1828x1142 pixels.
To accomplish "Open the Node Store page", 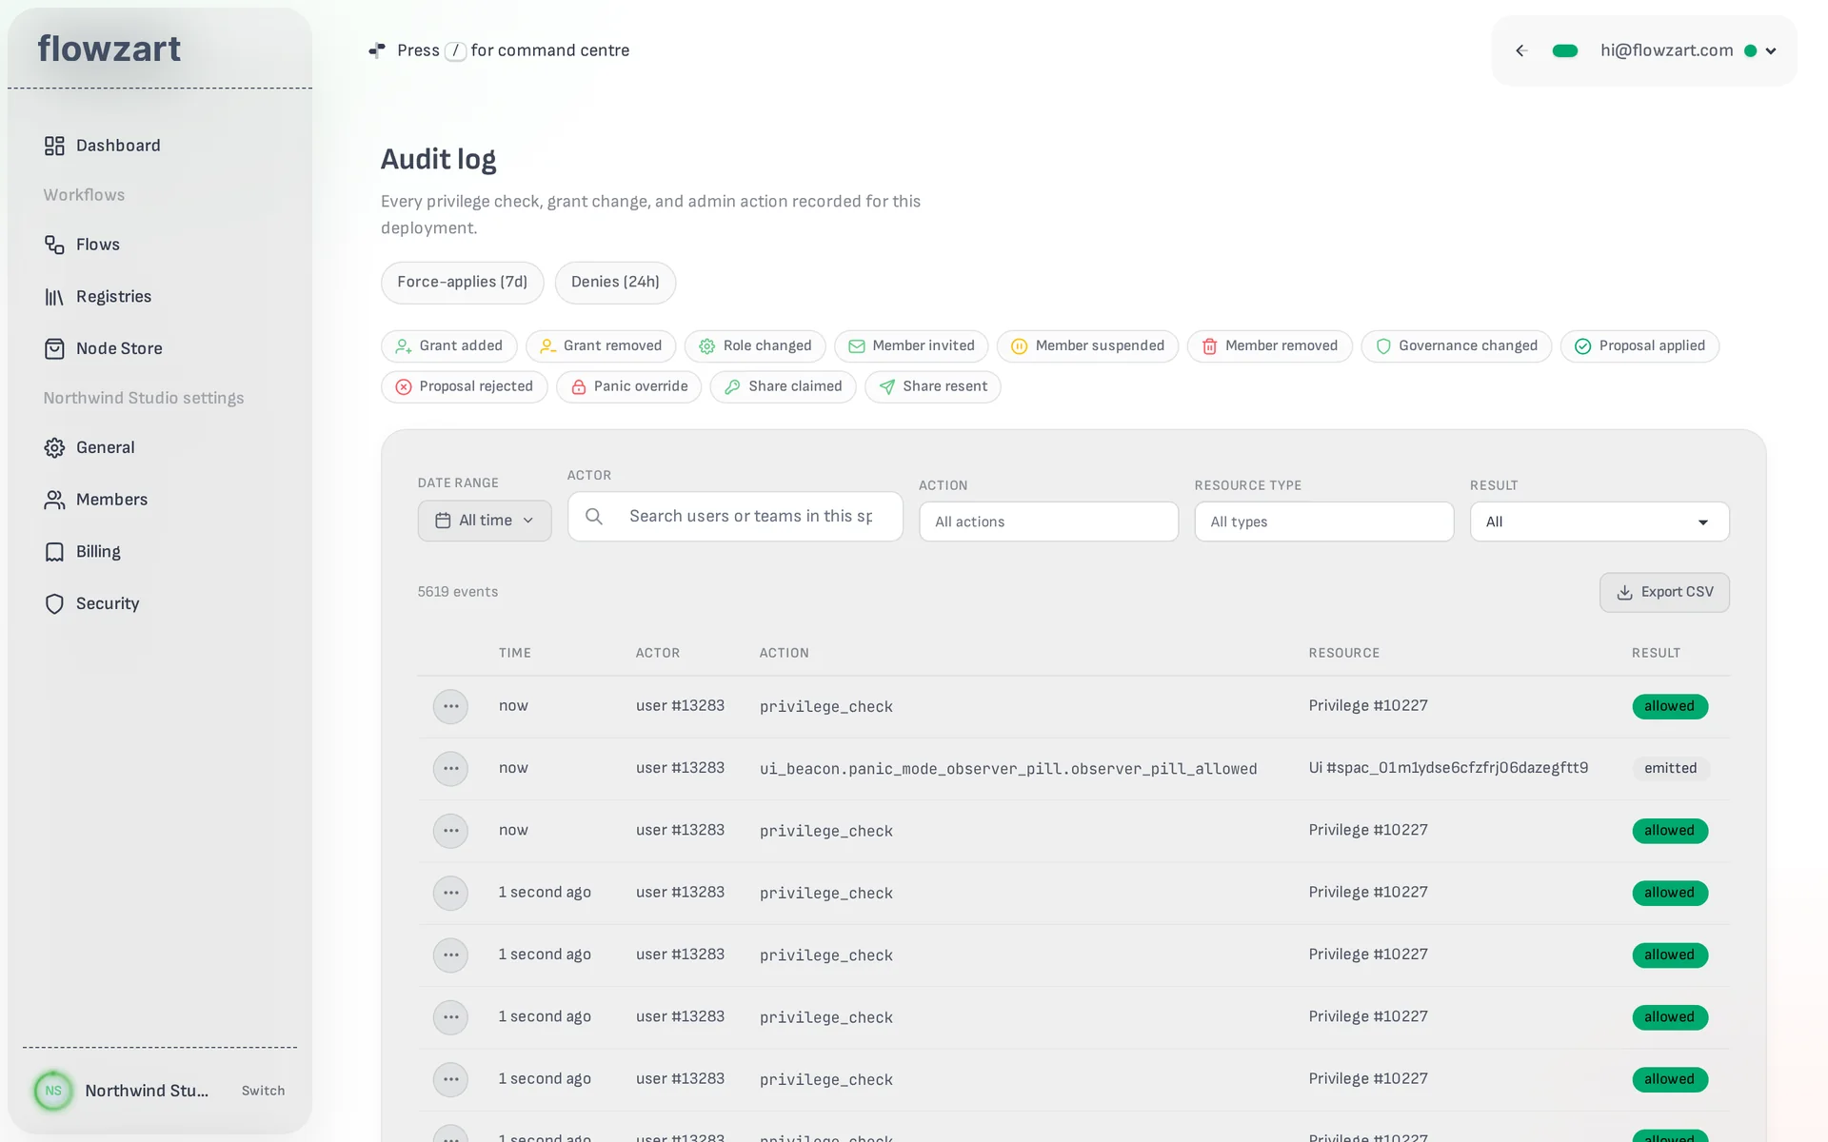I will 119,348.
